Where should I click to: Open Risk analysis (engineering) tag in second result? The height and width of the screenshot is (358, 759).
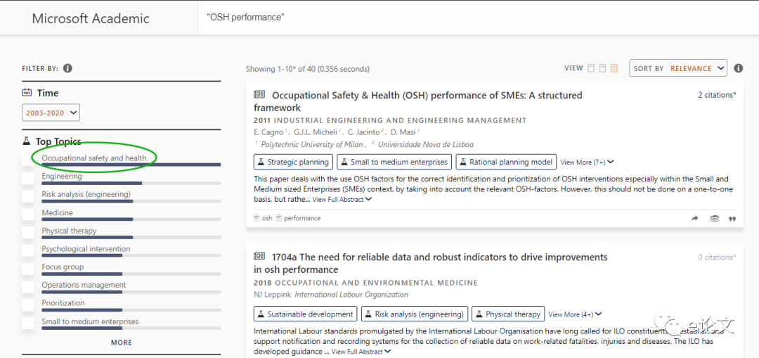point(415,314)
